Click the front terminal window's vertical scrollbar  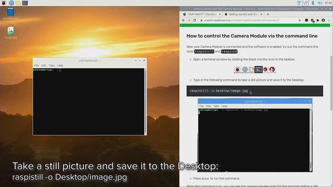(x=145, y=101)
